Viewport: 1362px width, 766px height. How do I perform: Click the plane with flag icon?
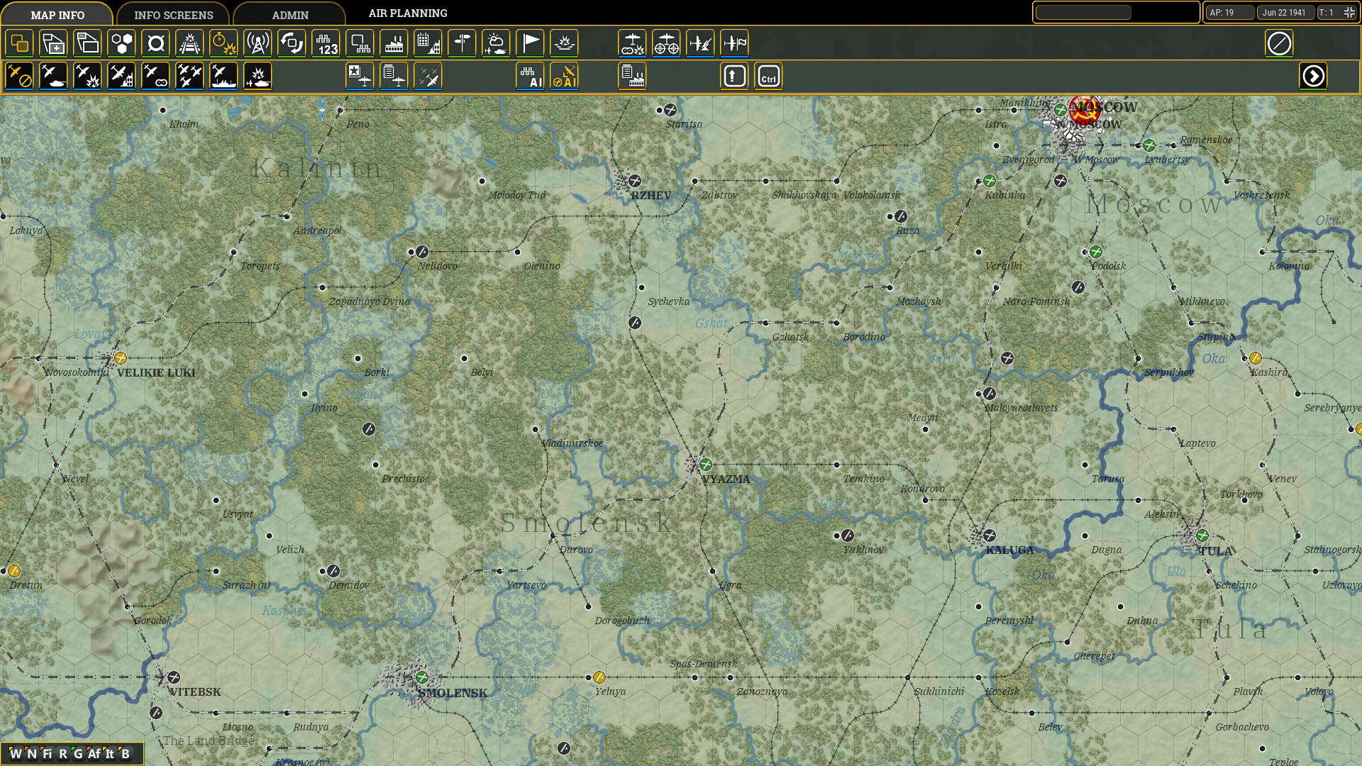pyautogui.click(x=734, y=43)
